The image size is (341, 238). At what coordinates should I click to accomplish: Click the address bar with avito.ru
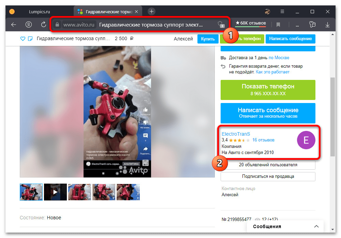[136, 24]
